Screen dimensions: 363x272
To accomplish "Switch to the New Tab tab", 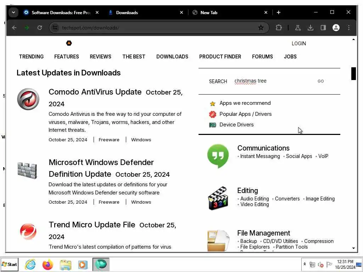I will (209, 13).
